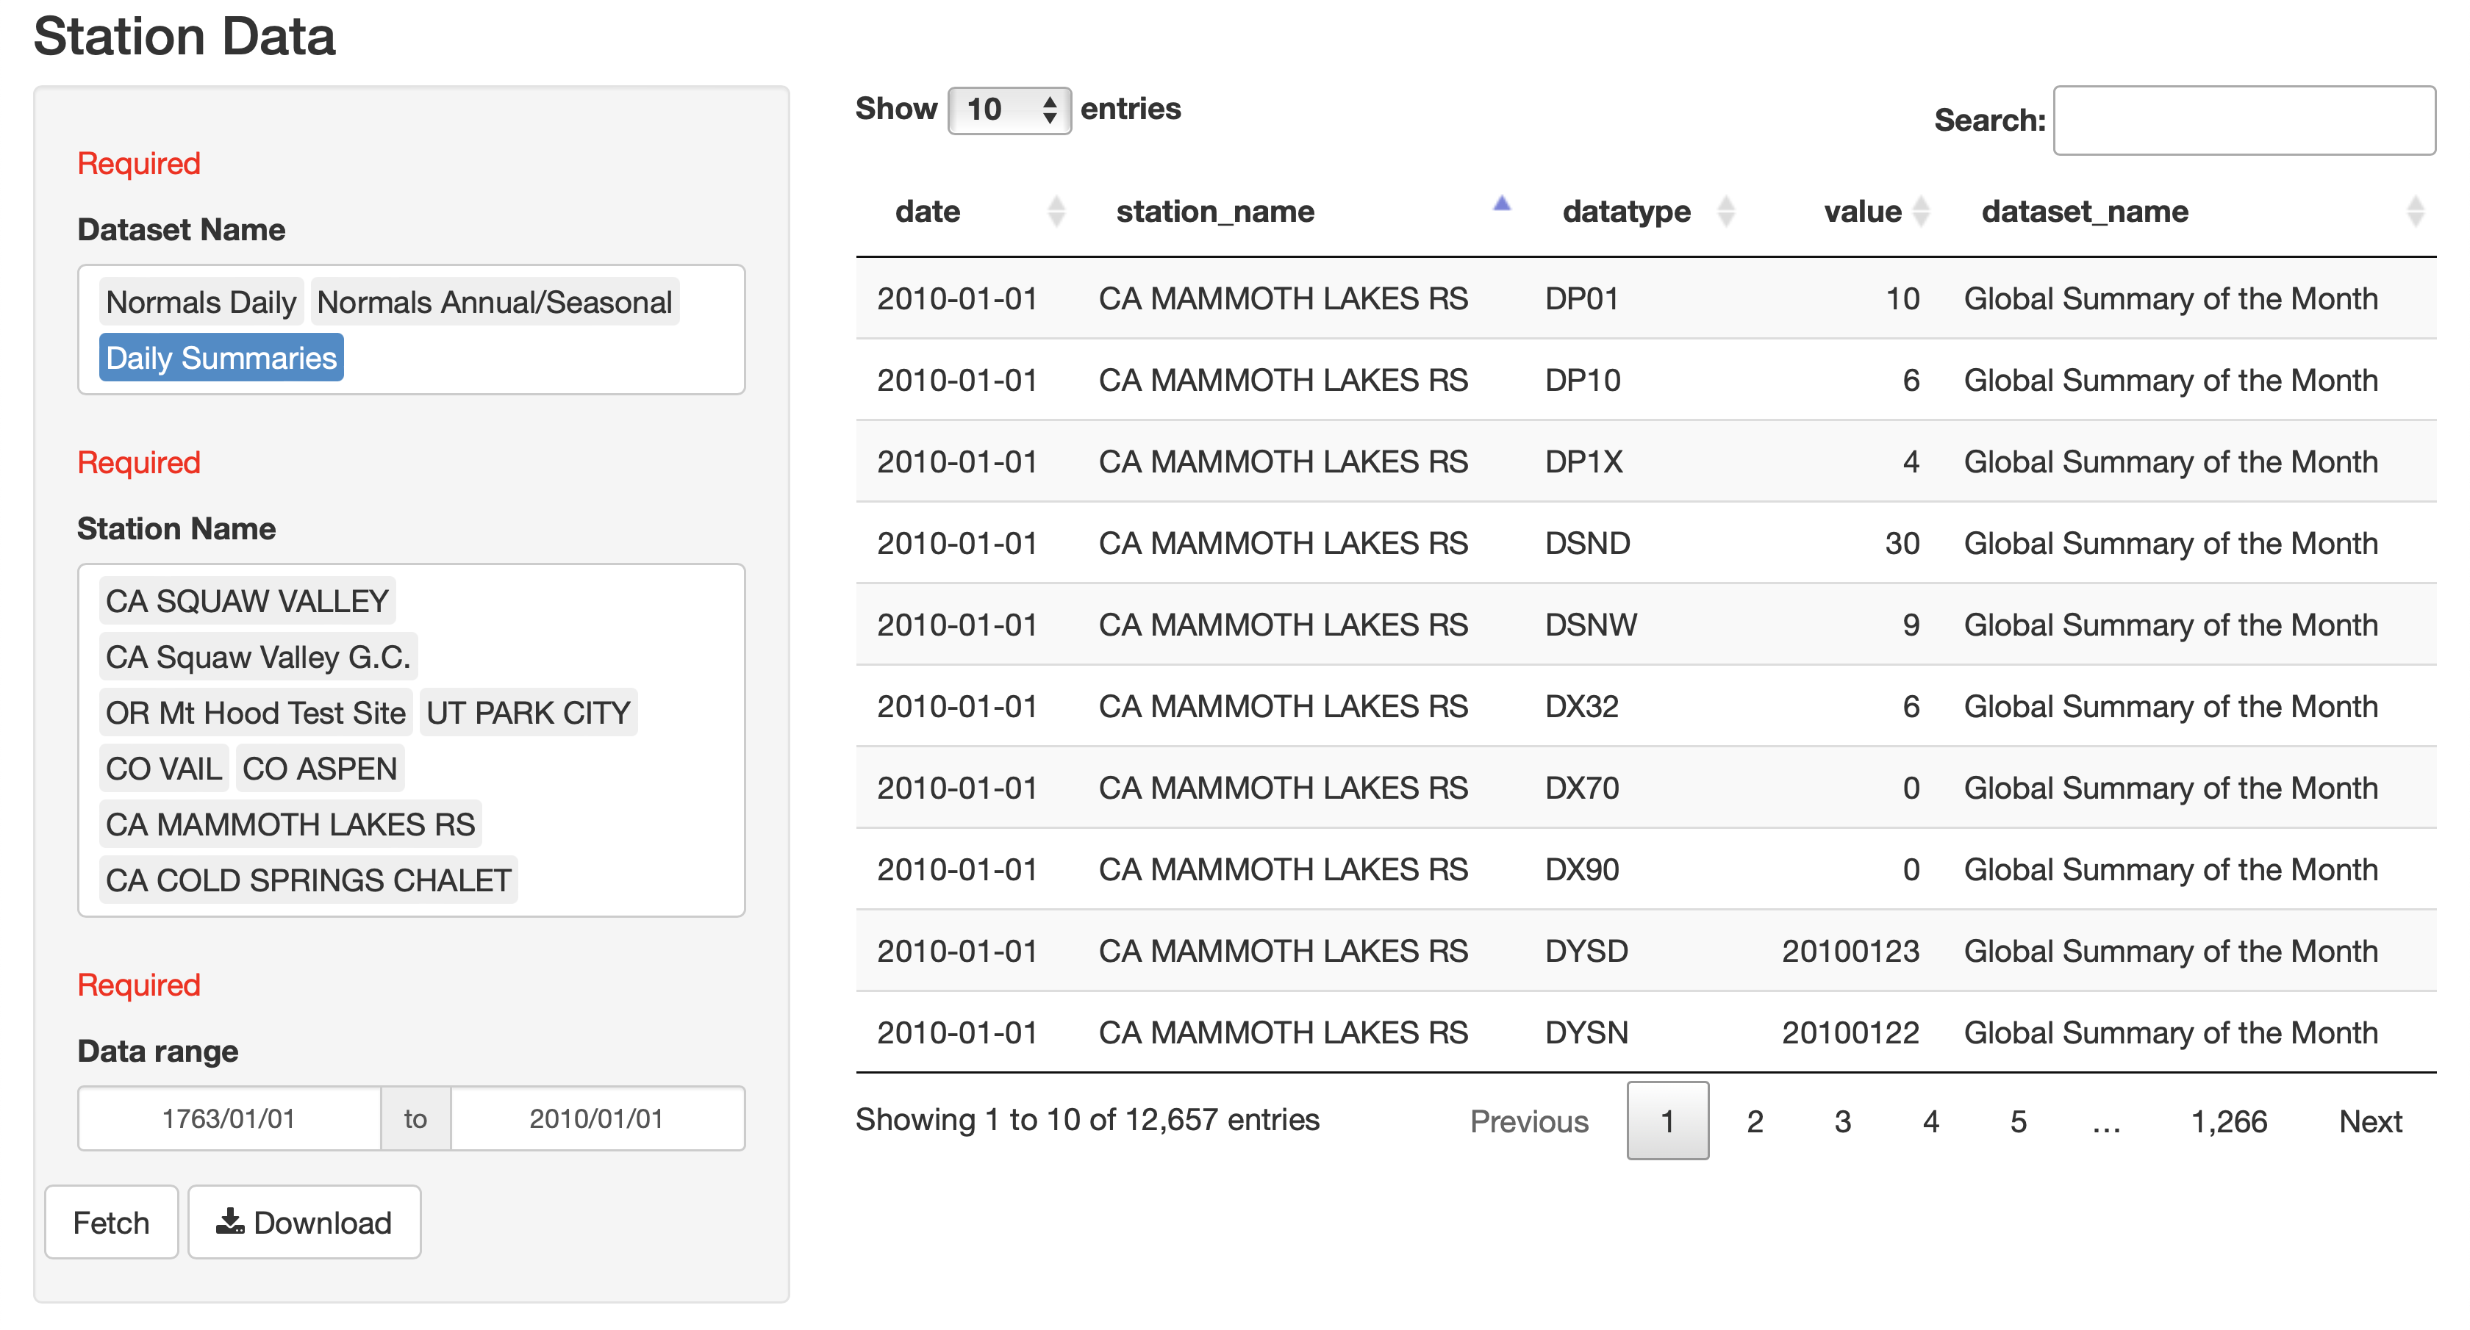Select the Normals Daily dataset
Viewport: 2470px width, 1330px height.
click(x=201, y=301)
